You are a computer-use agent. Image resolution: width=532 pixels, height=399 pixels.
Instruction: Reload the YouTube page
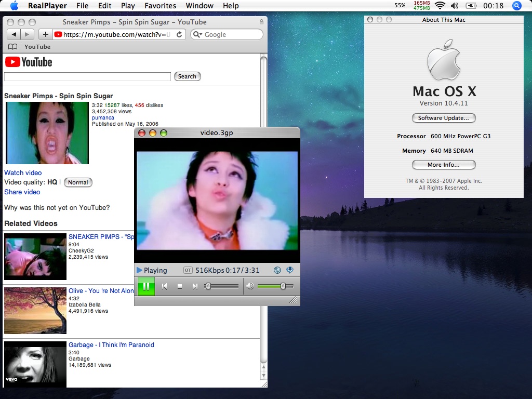point(179,34)
